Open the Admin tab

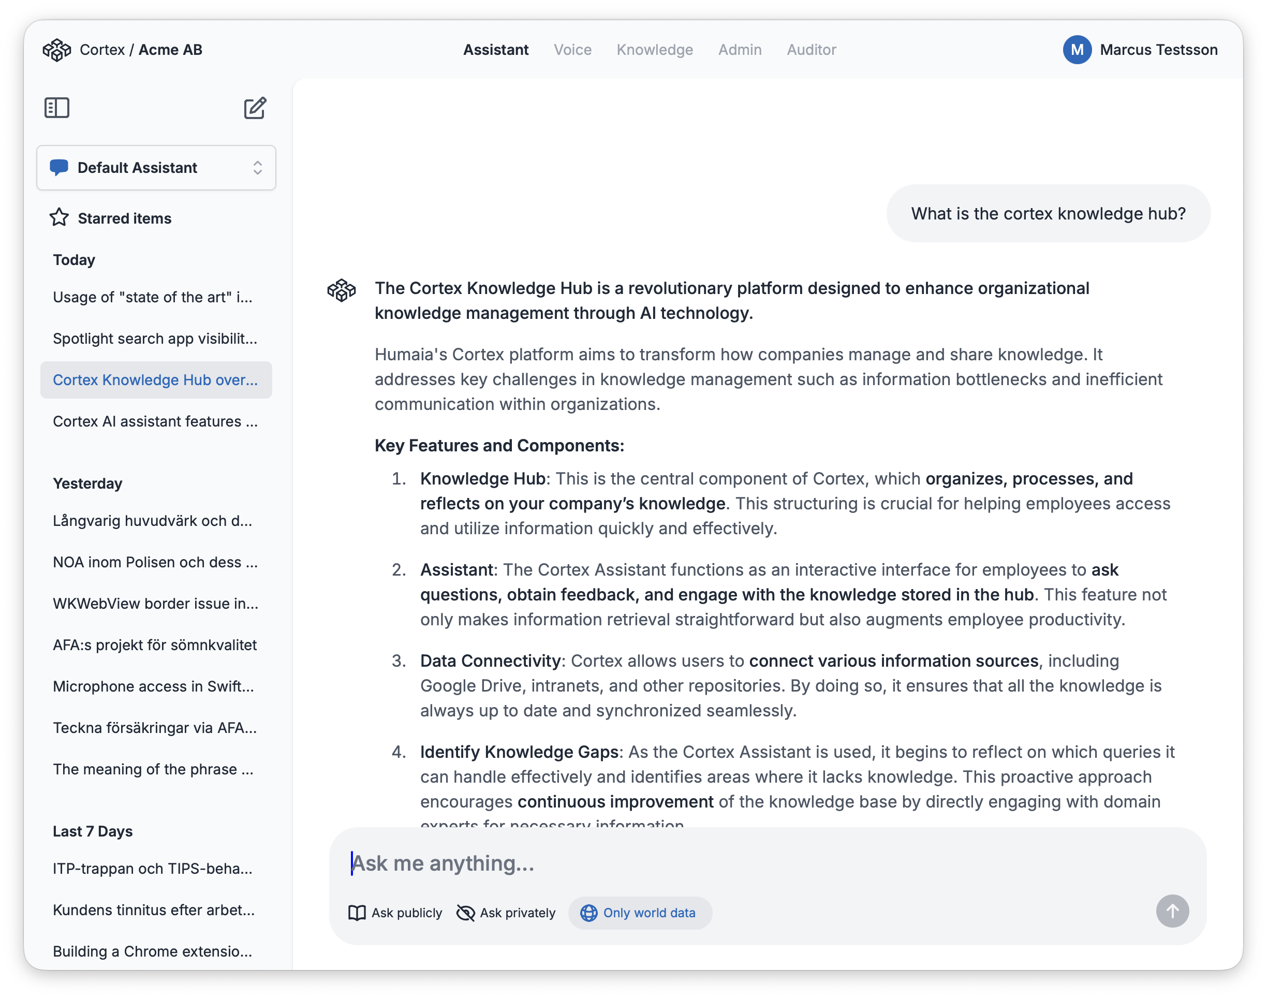(740, 50)
